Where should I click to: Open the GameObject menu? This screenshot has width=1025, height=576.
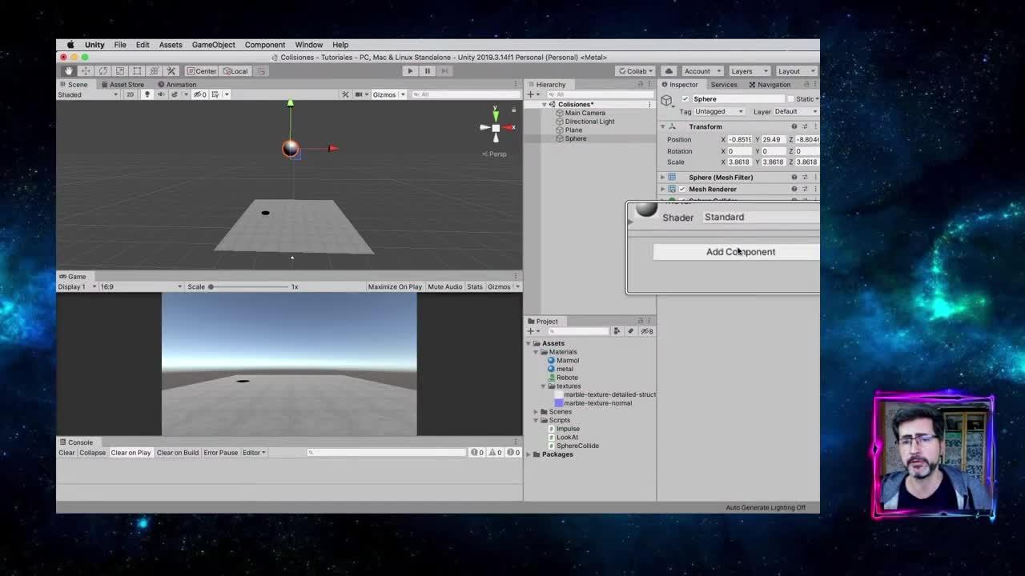click(x=213, y=45)
